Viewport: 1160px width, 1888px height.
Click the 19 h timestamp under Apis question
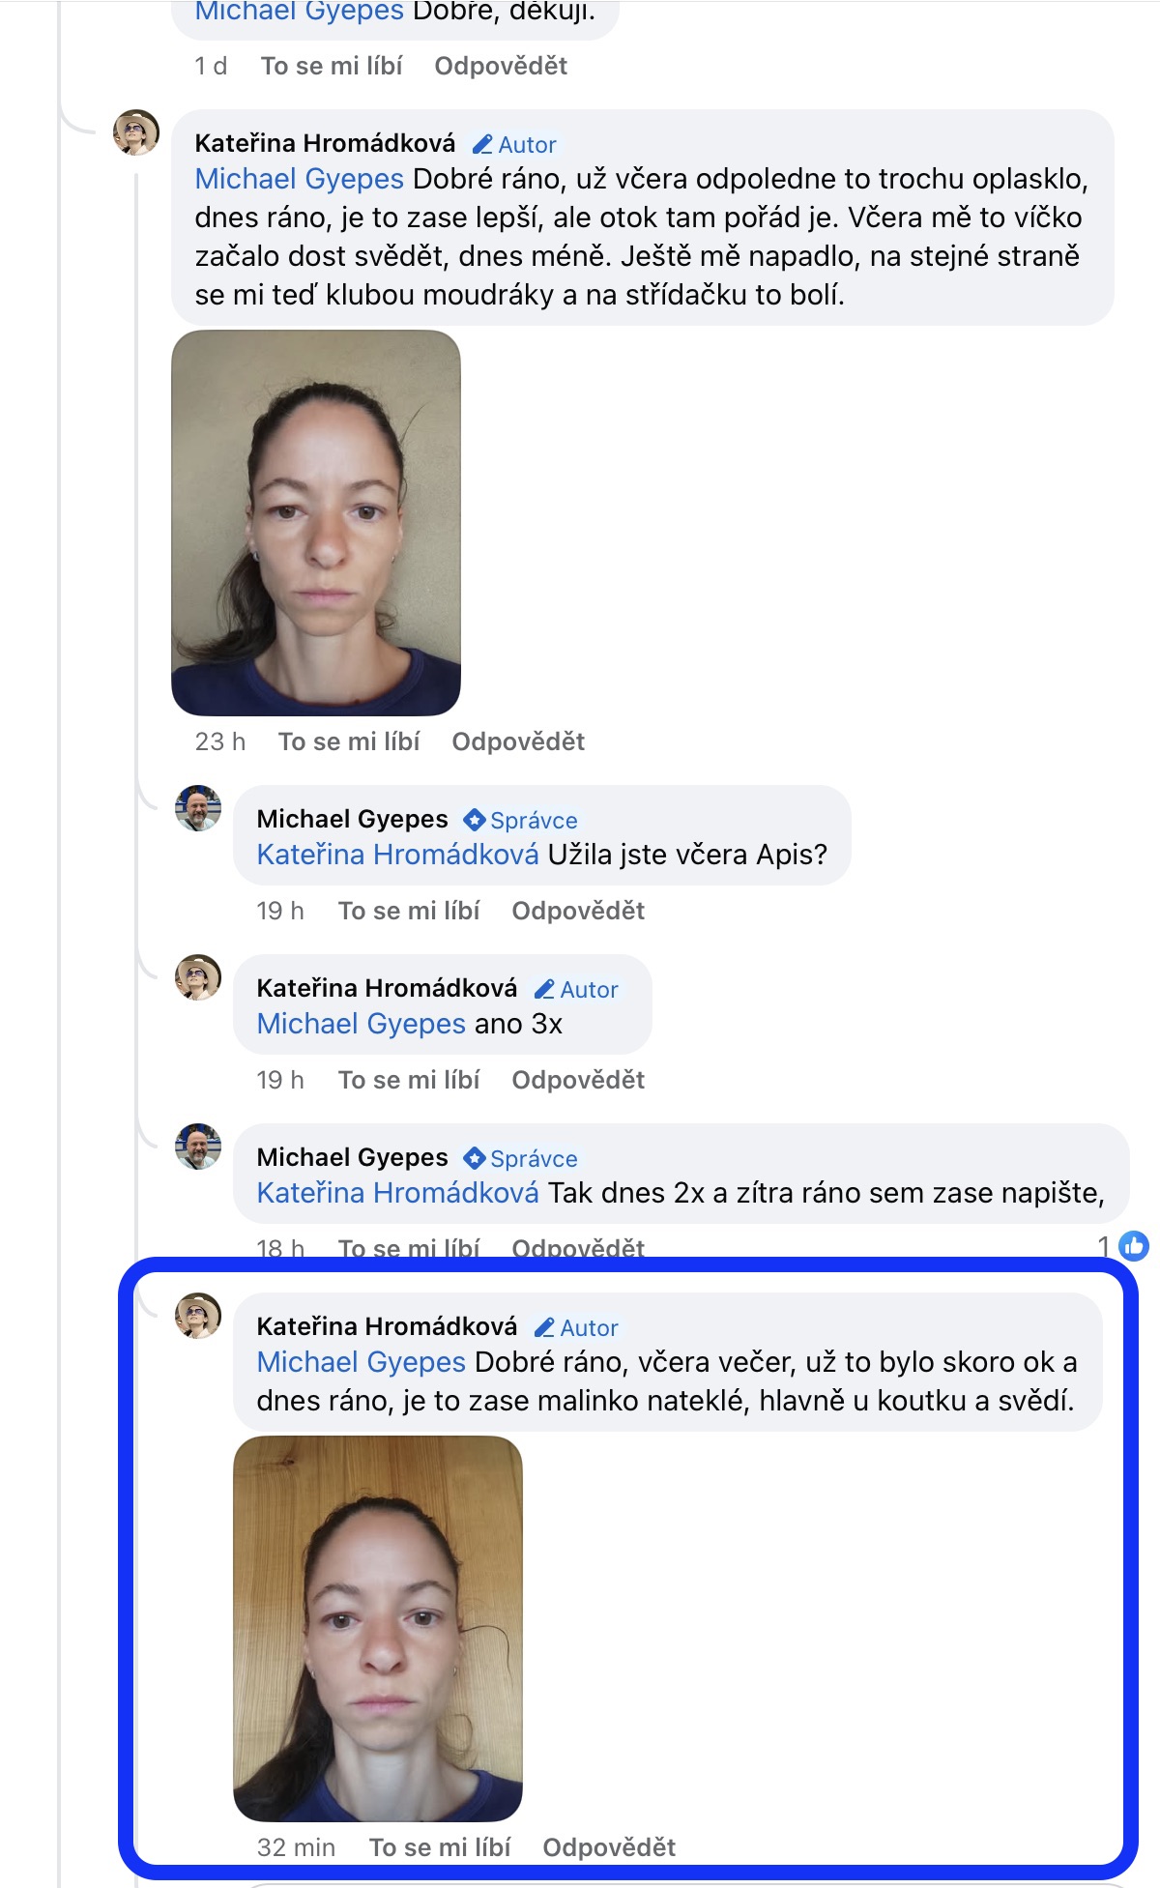[280, 911]
